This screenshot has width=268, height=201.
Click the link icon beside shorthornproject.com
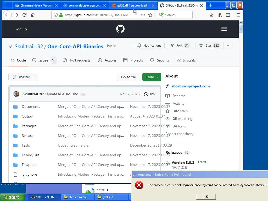point(167,86)
